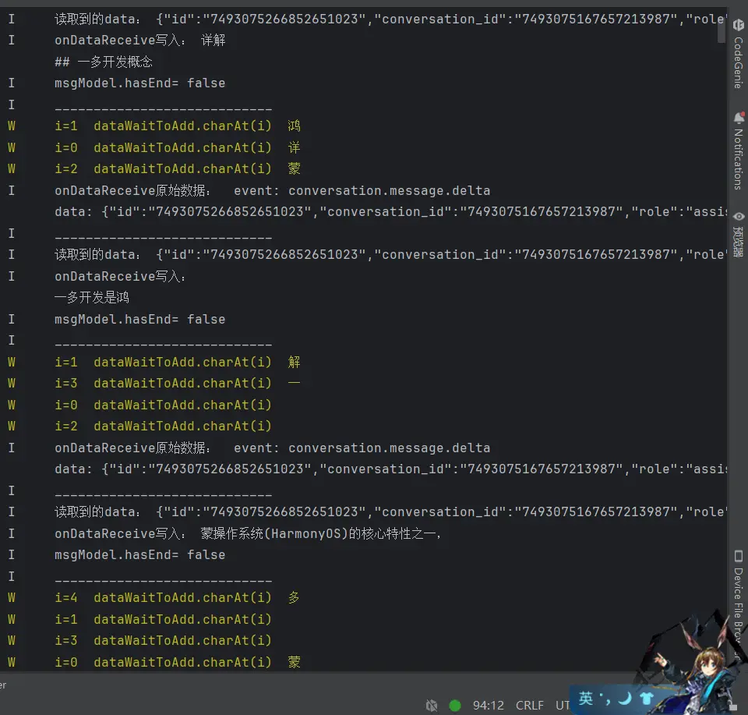This screenshot has height=715, width=748.
Task: Open the Notifications panel
Action: point(737,151)
